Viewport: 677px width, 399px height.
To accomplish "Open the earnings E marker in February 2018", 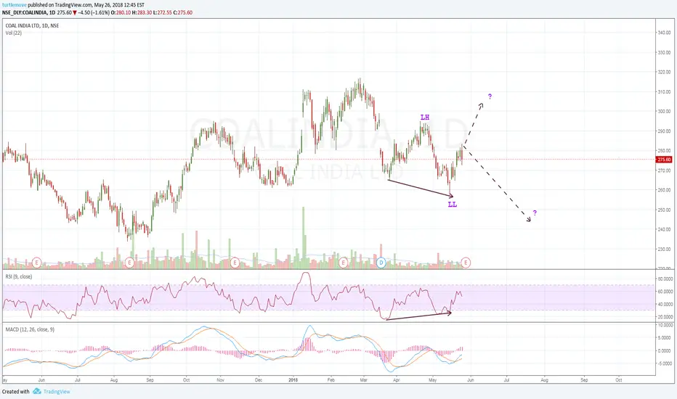I will click(344, 262).
